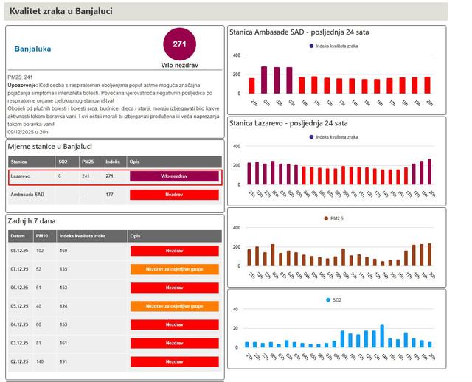Click the Indeks kvaliteta zraka column header

pyautogui.click(x=91, y=236)
